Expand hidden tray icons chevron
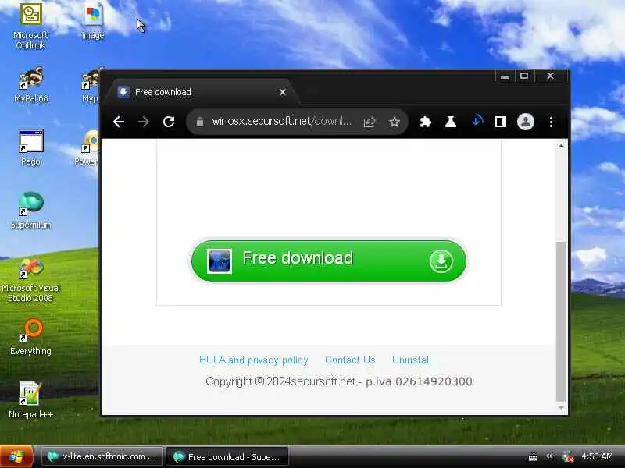Image resolution: width=625 pixels, height=468 pixels. (549, 456)
